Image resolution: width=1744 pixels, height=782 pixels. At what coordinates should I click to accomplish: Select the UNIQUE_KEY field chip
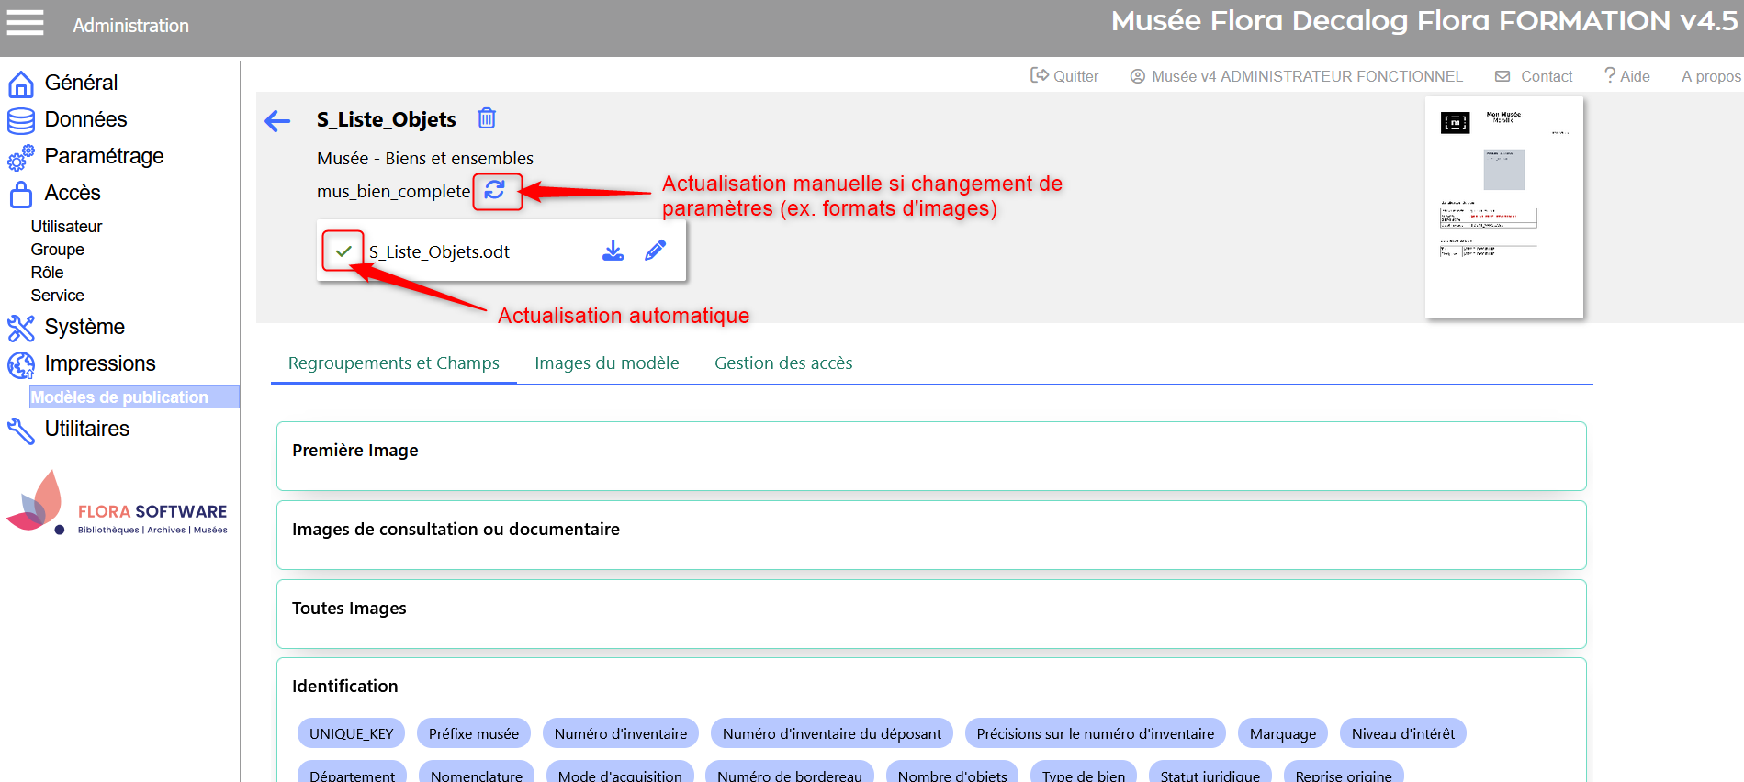[351, 733]
